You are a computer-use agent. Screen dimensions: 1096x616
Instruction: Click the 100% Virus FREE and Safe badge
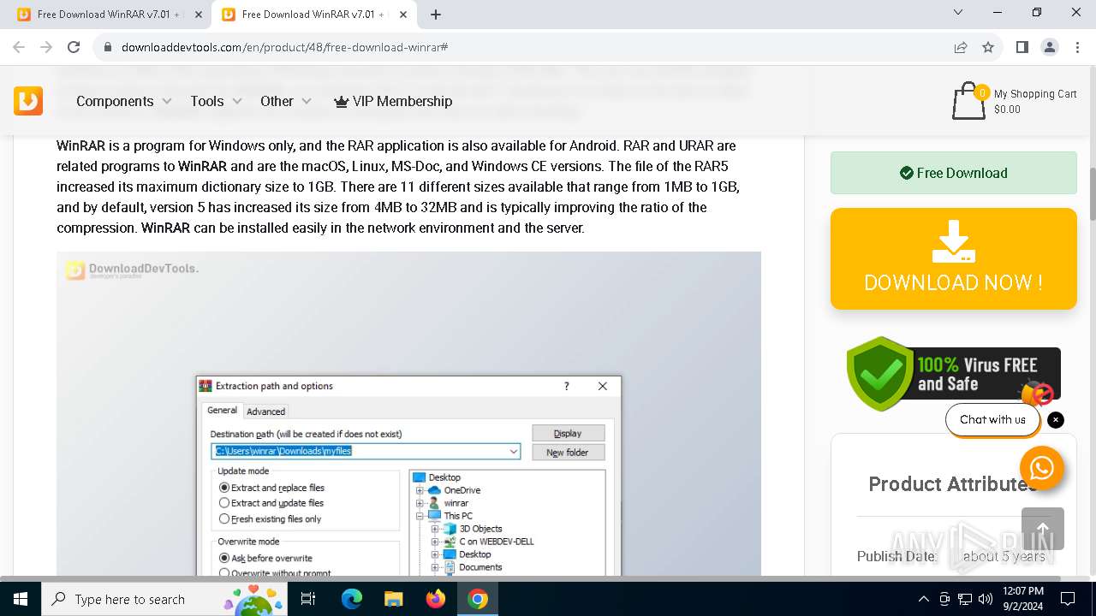coord(954,374)
